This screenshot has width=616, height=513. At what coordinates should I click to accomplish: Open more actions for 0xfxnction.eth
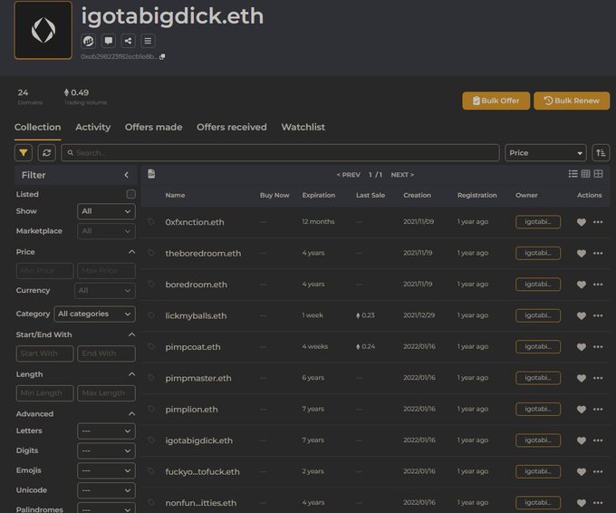598,222
